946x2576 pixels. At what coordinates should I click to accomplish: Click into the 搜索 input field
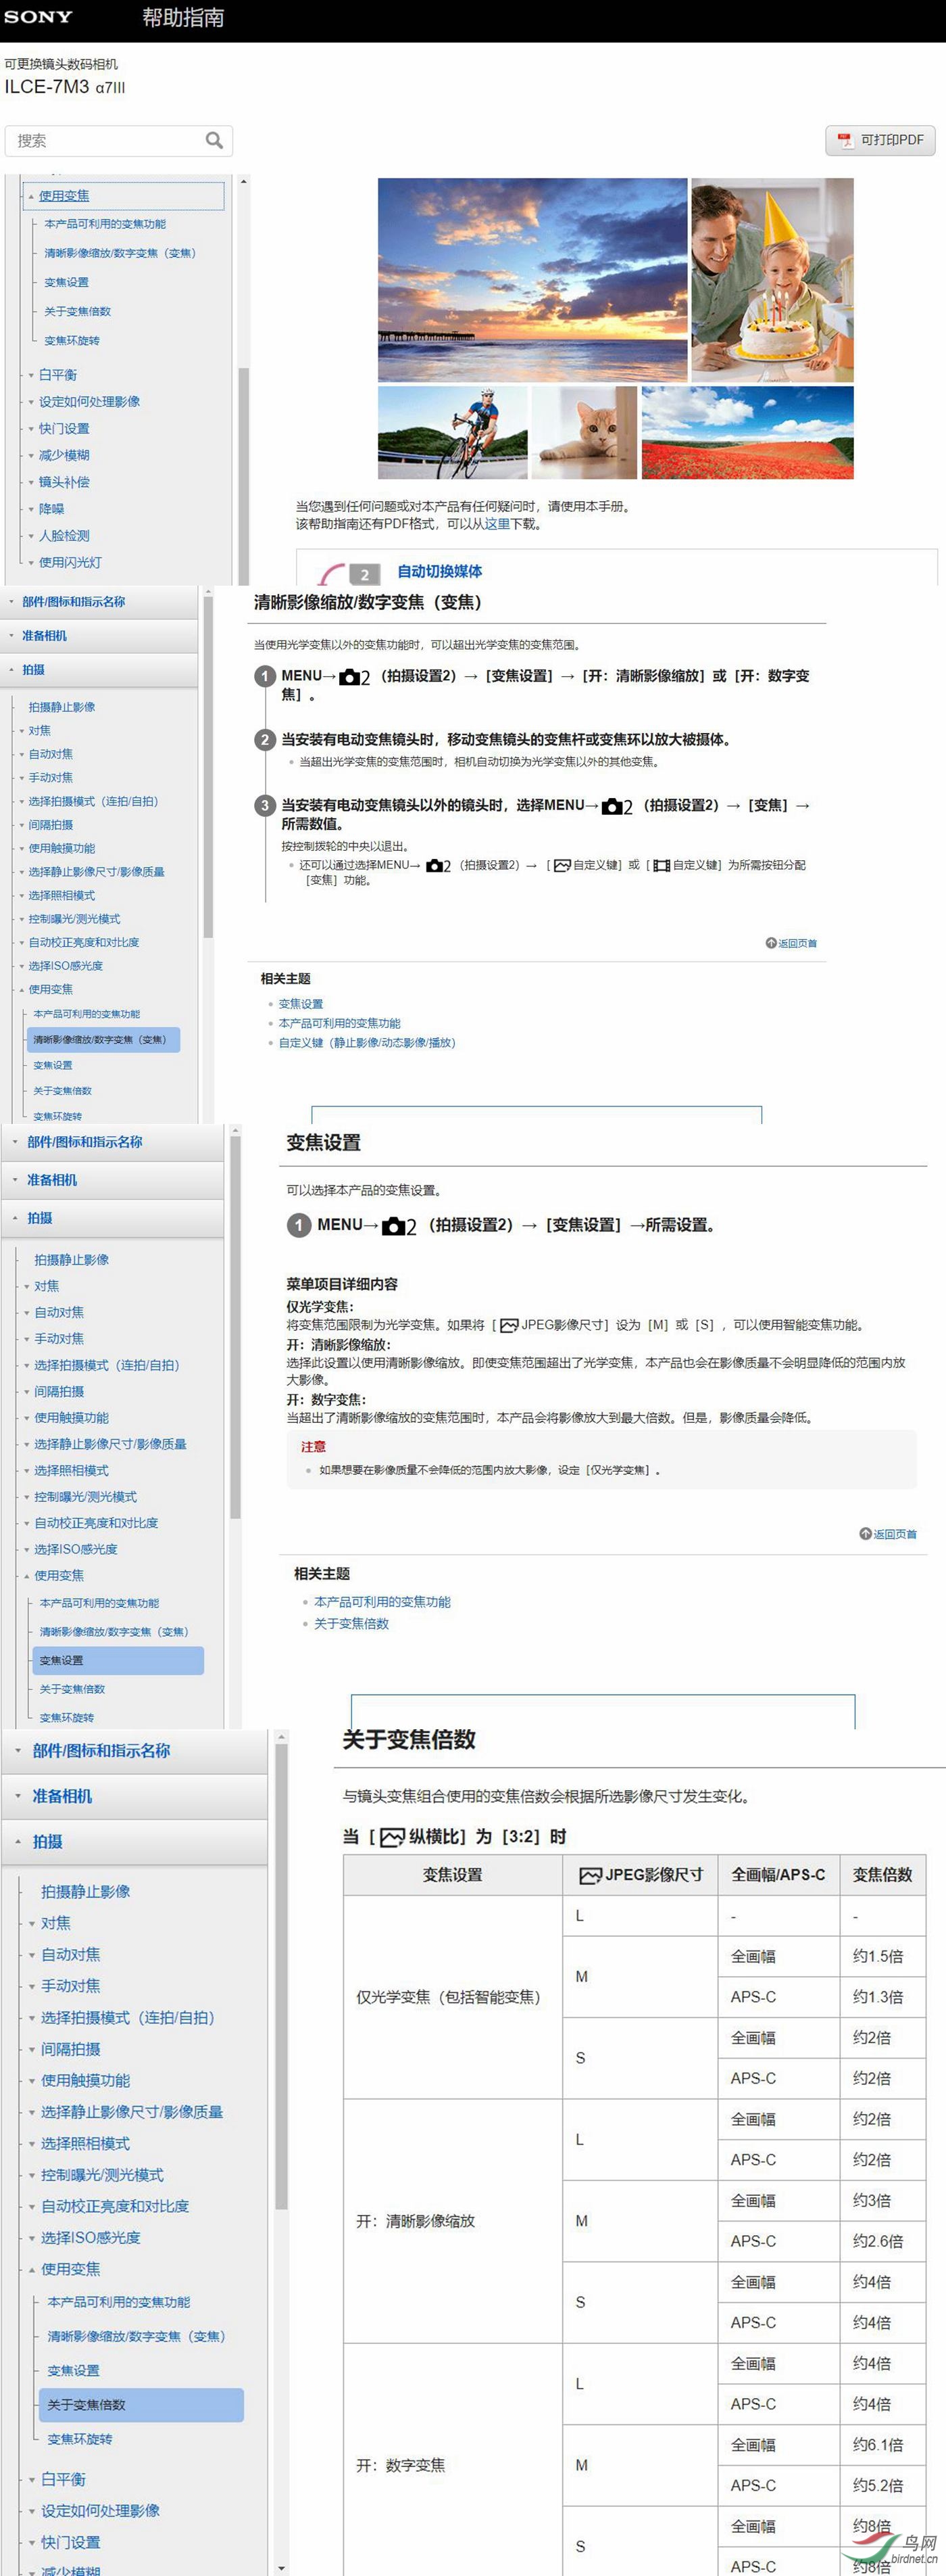pos(105,141)
